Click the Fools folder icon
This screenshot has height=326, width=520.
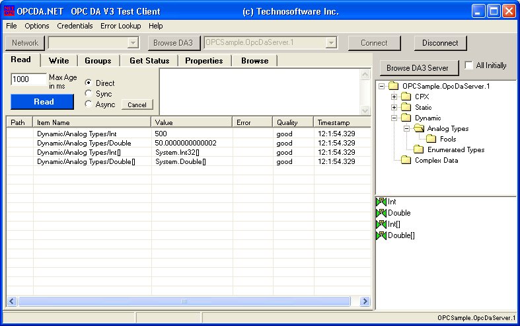[431, 139]
